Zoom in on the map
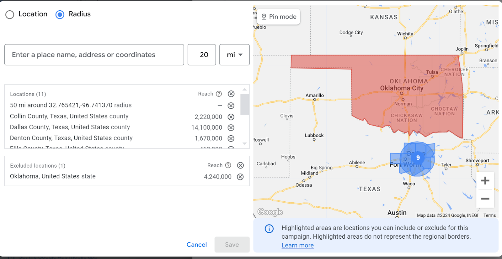Image resolution: width=502 pixels, height=259 pixels. pyautogui.click(x=485, y=181)
